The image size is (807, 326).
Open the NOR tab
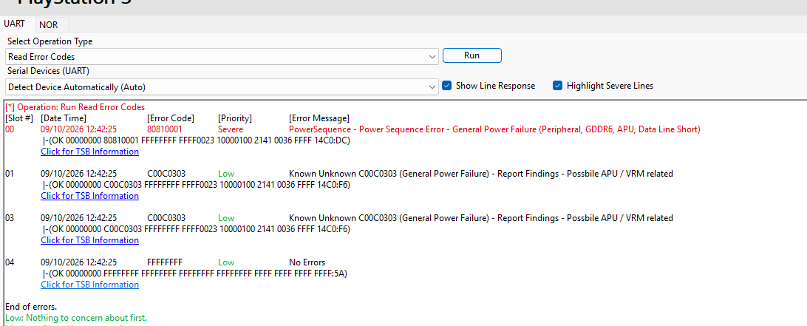click(x=48, y=24)
